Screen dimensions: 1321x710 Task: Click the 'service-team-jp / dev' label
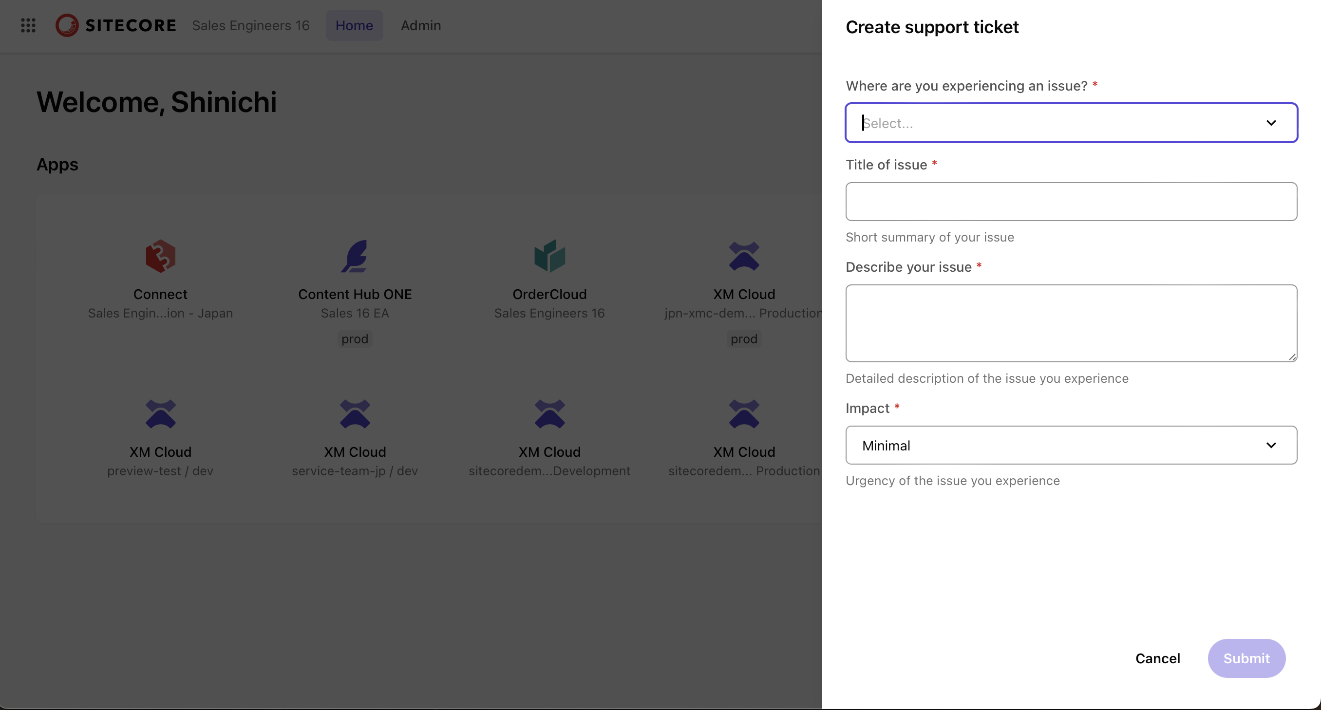click(x=355, y=470)
